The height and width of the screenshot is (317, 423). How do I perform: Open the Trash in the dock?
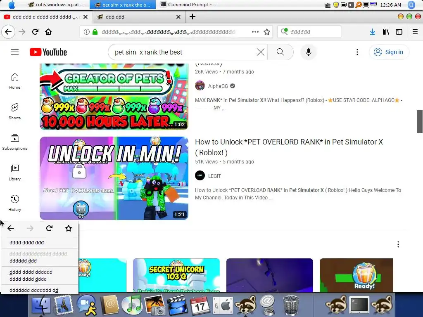[291, 305]
